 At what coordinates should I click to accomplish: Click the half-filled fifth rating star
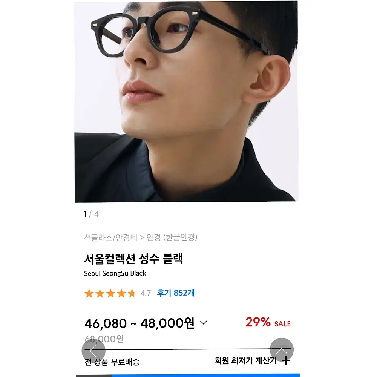click(132, 293)
